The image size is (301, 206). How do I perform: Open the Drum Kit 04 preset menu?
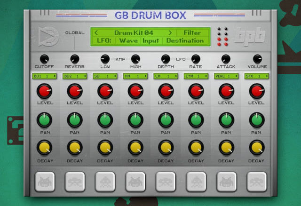click(134, 33)
